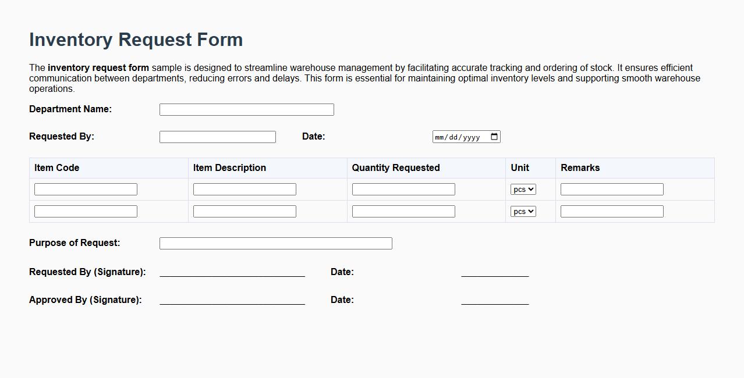Click the Requested By text field
The width and height of the screenshot is (744, 378).
(217, 136)
